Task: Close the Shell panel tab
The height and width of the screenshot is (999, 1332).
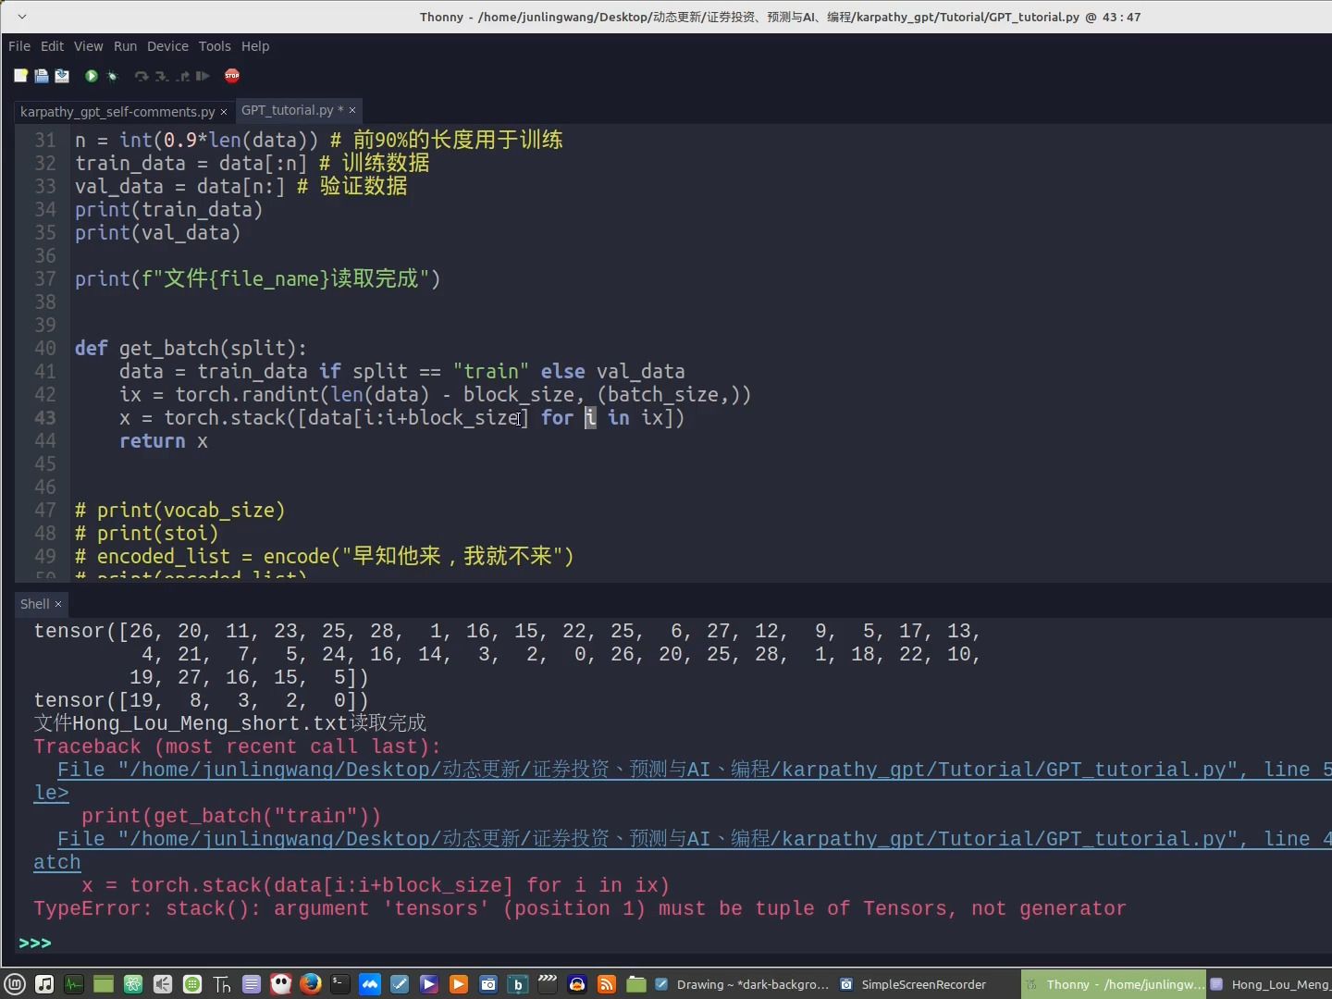Action: (58, 604)
